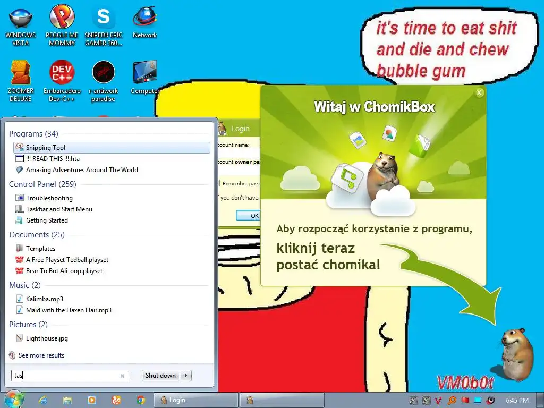The width and height of the screenshot is (544, 408).
Task: Open A Free Playset Tedball.playset
Action: (112, 259)
